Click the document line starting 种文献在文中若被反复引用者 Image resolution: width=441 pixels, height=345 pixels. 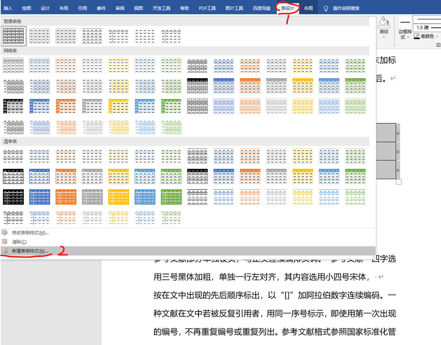pos(275,314)
